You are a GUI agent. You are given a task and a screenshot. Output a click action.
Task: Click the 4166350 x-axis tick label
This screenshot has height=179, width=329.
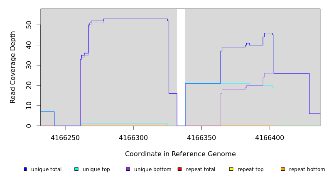(x=201, y=138)
